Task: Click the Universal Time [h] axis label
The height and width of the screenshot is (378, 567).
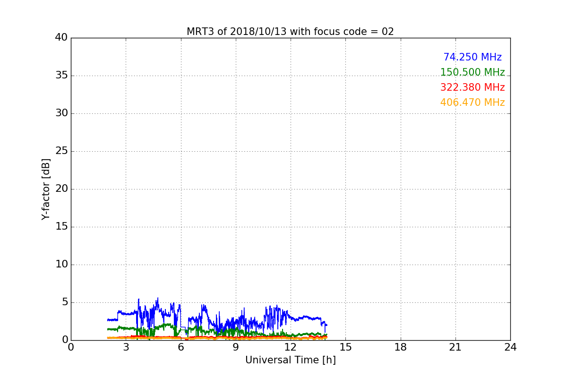Action: tap(291, 360)
